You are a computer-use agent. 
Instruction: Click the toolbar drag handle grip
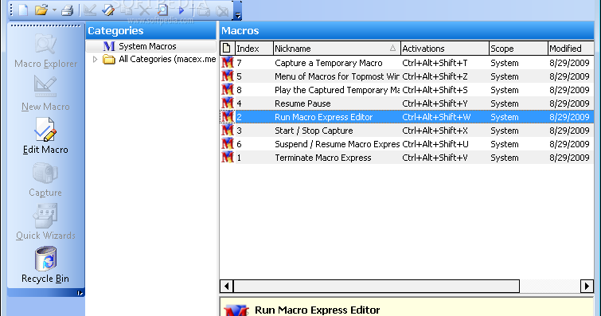[x=11, y=10]
